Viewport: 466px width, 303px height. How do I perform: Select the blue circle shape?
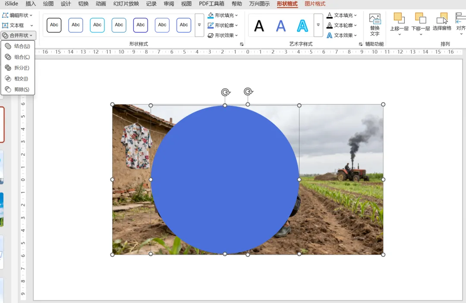225,180
